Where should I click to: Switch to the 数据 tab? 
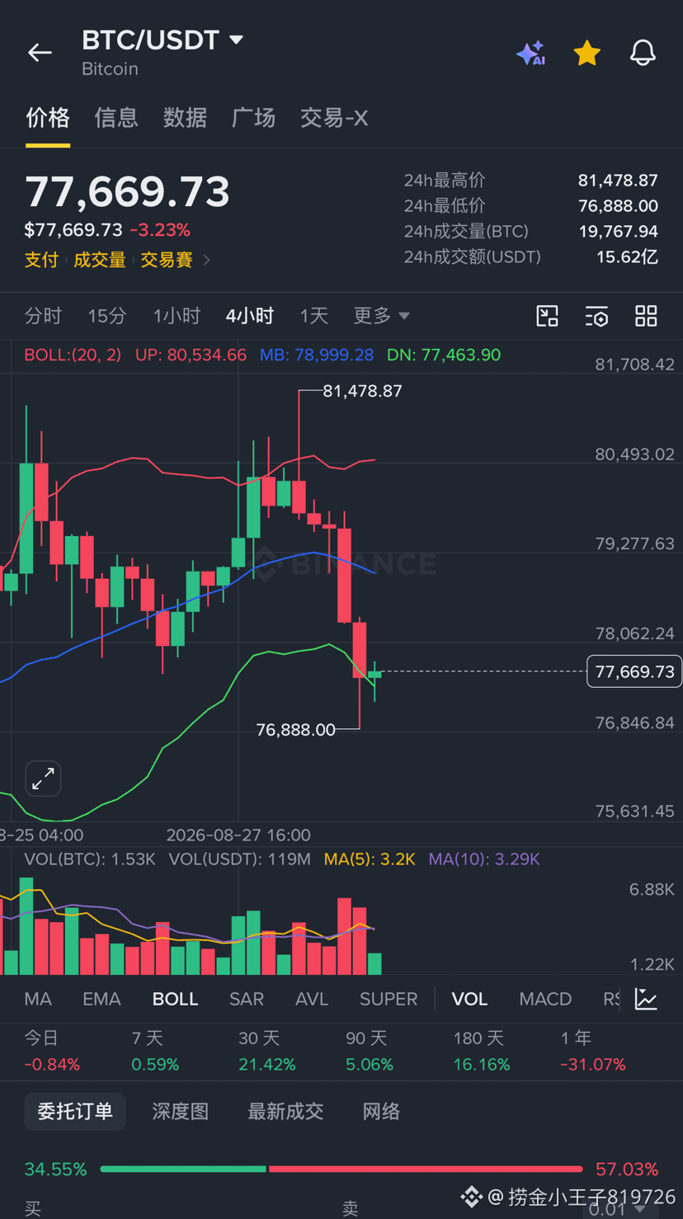point(185,118)
